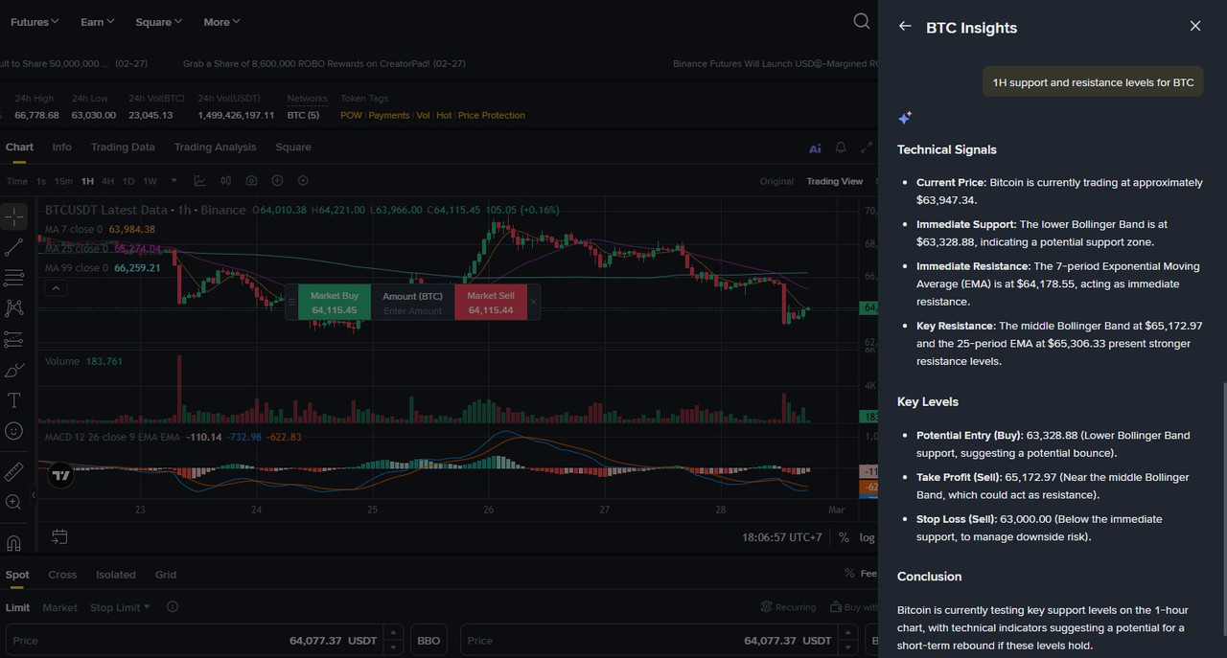Click the order type info icon

pyautogui.click(x=173, y=607)
